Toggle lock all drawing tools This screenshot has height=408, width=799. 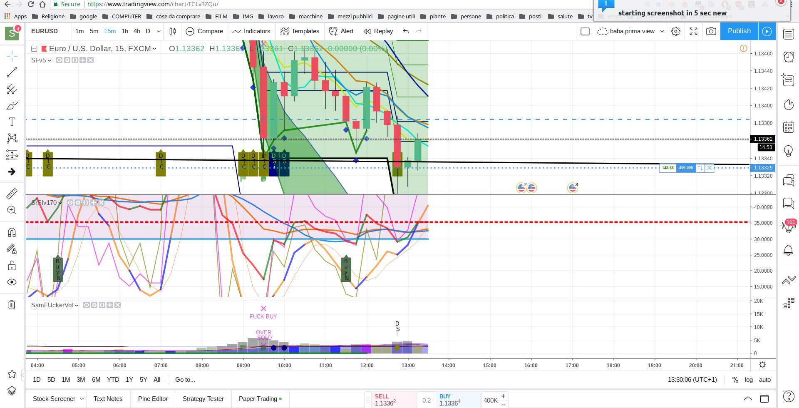point(12,266)
